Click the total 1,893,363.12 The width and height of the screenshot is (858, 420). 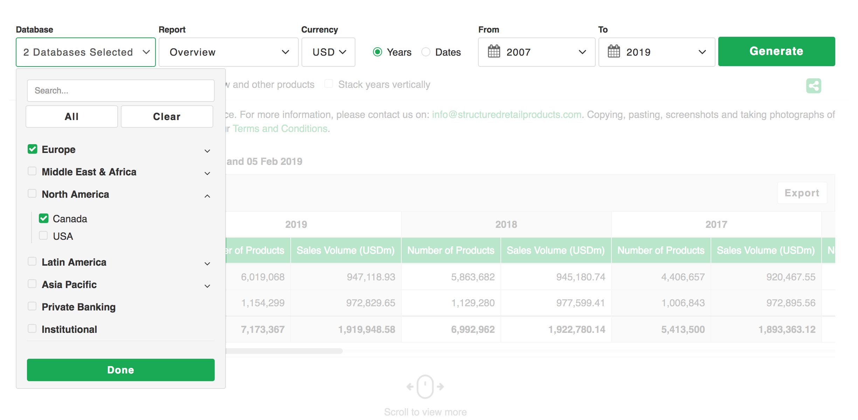coord(787,329)
